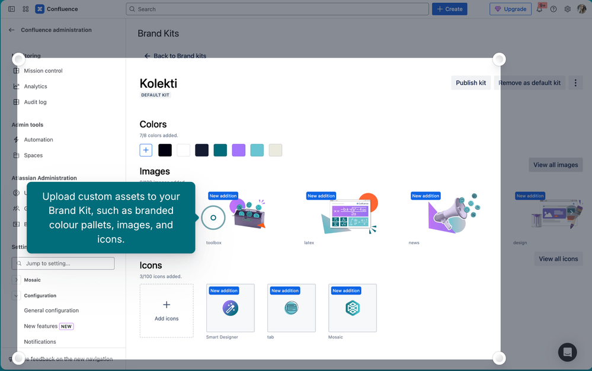
Task: Click the 3/100 icons added text
Action: coord(161,277)
